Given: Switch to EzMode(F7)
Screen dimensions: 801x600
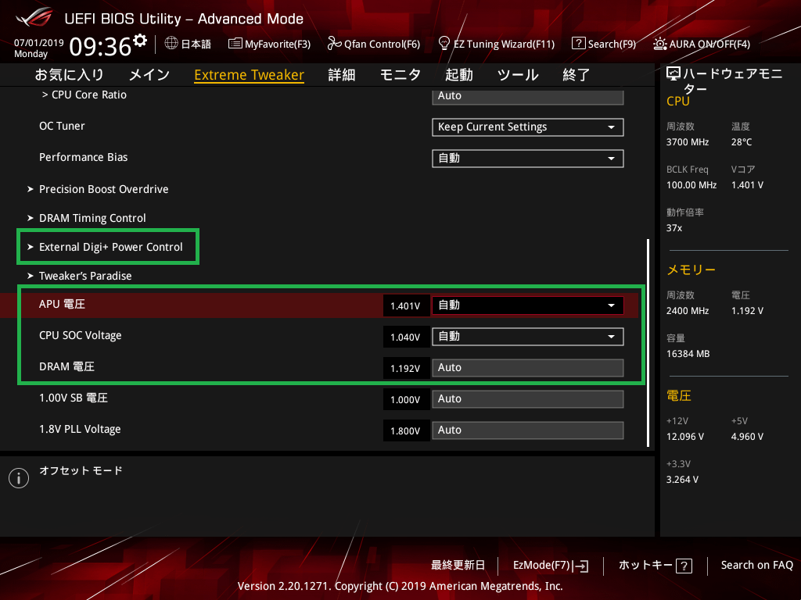Looking at the screenshot, I should click(551, 566).
